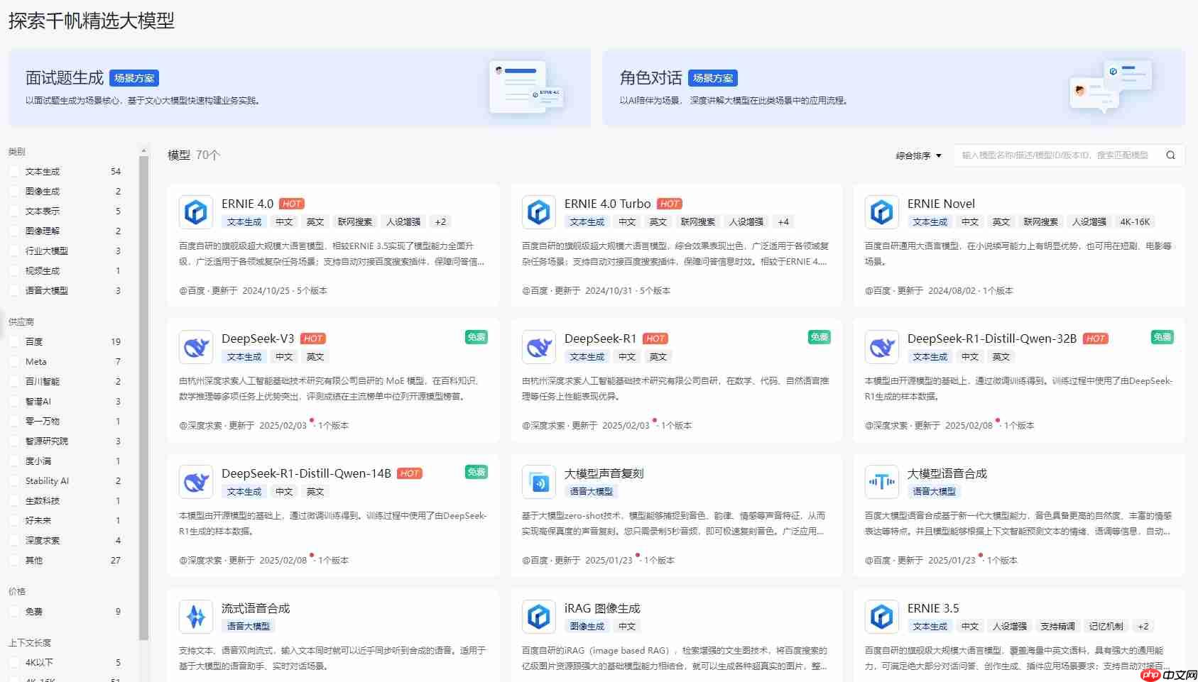Viewport: 1198px width, 682px height.
Task: Click the ERNIE 3.5 logo icon
Action: [882, 617]
